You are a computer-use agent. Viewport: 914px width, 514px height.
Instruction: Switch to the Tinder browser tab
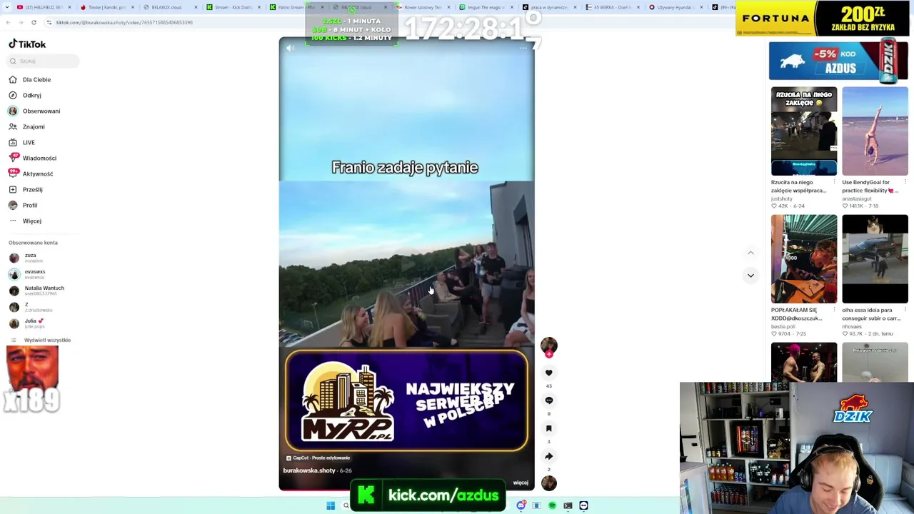[x=106, y=8]
